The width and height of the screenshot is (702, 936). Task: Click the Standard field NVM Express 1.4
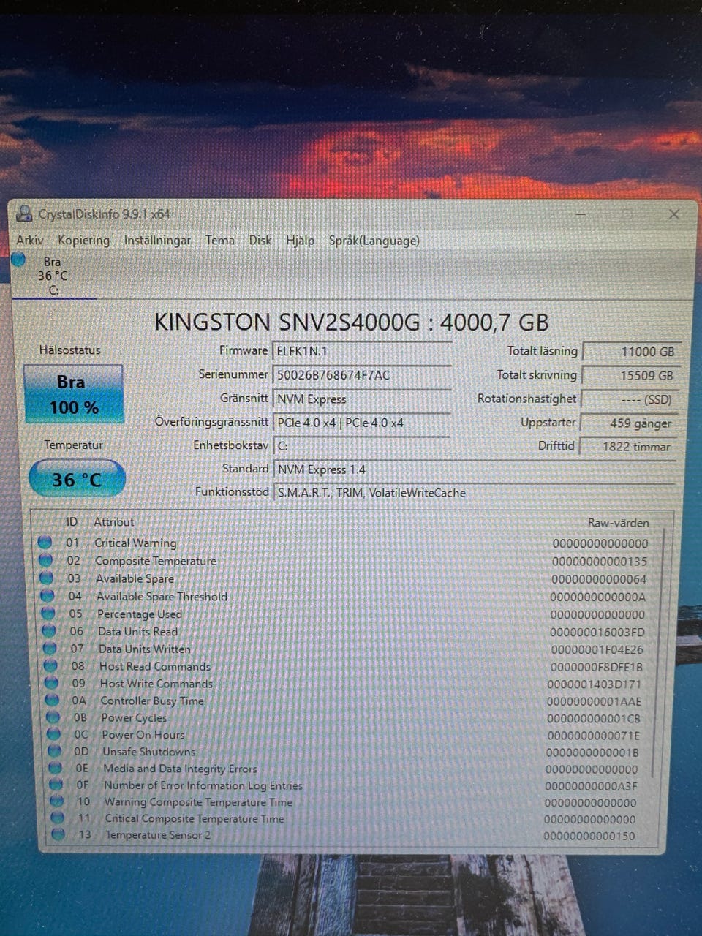[x=474, y=469]
